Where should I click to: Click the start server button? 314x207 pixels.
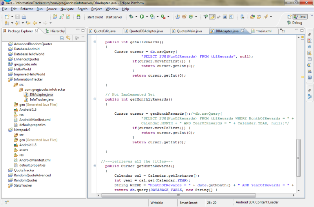[114, 17]
